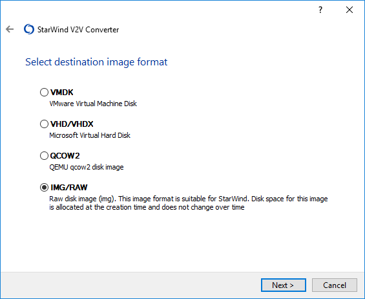
Task: Choose the VHD/VHDX radio button circle
Action: pyautogui.click(x=44, y=124)
